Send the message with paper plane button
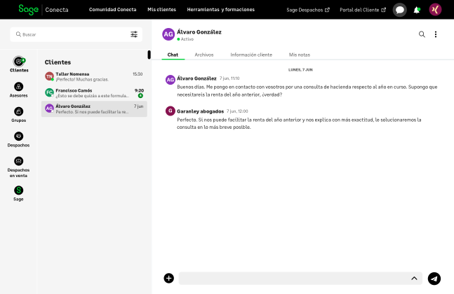 pos(434,279)
